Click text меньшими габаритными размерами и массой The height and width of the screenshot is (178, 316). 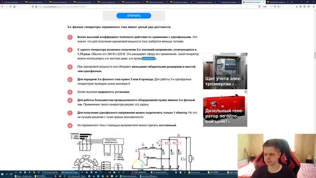tap(163, 67)
